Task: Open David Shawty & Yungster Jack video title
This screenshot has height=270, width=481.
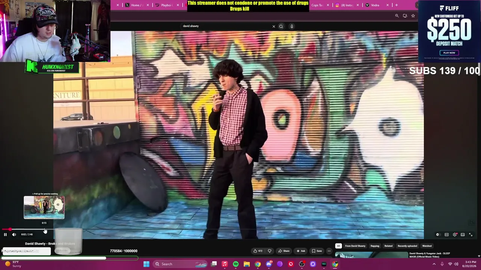Action: [x=430, y=255]
